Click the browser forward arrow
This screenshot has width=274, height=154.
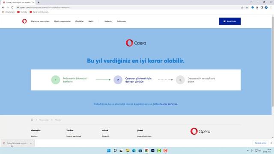pos(8,8)
